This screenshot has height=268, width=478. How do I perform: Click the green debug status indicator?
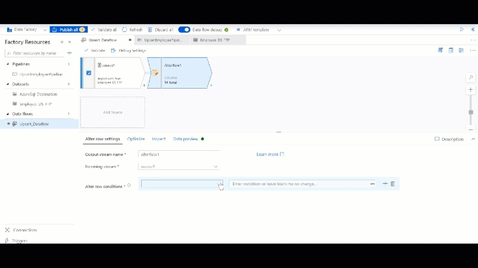pos(227,30)
